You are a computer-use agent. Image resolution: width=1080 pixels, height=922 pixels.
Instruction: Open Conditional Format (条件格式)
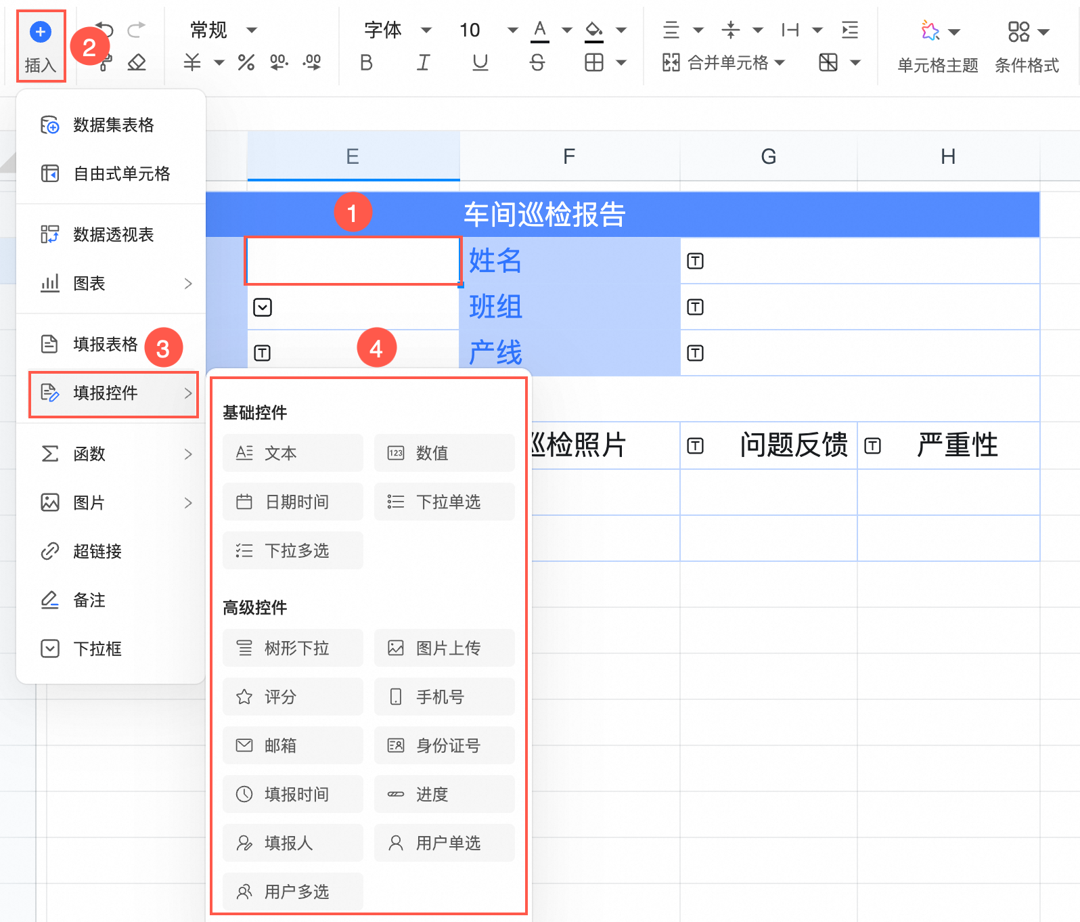[x=1027, y=46]
